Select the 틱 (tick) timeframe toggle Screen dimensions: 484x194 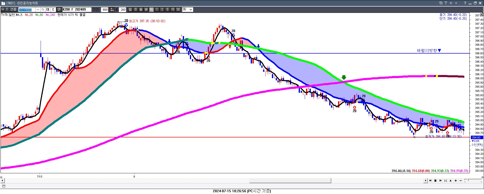151,10
